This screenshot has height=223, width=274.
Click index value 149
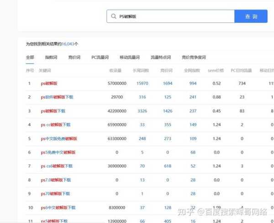[x=193, y=125]
